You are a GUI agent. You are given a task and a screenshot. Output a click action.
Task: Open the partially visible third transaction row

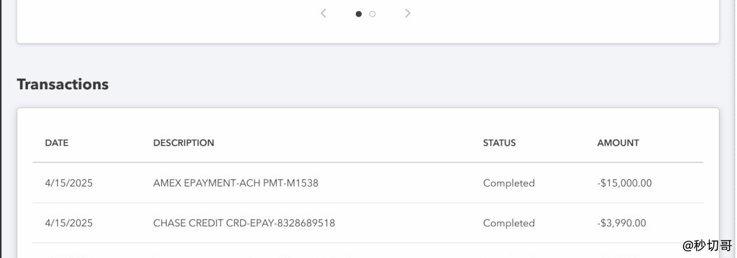coord(368,251)
